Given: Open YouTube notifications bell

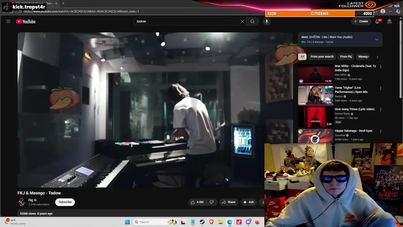Looking at the screenshot, I should 377,21.
